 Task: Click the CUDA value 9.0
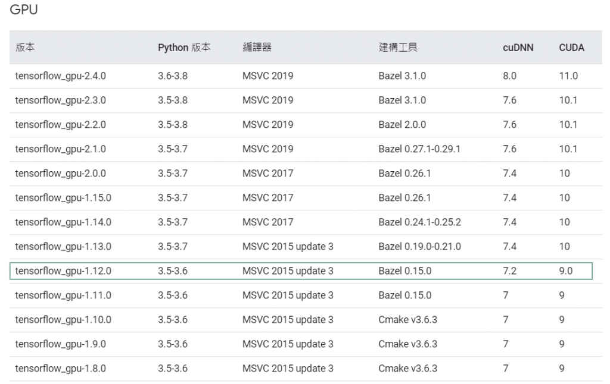coord(566,271)
